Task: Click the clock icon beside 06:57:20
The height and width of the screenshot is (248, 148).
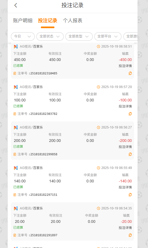Action: click(98, 87)
